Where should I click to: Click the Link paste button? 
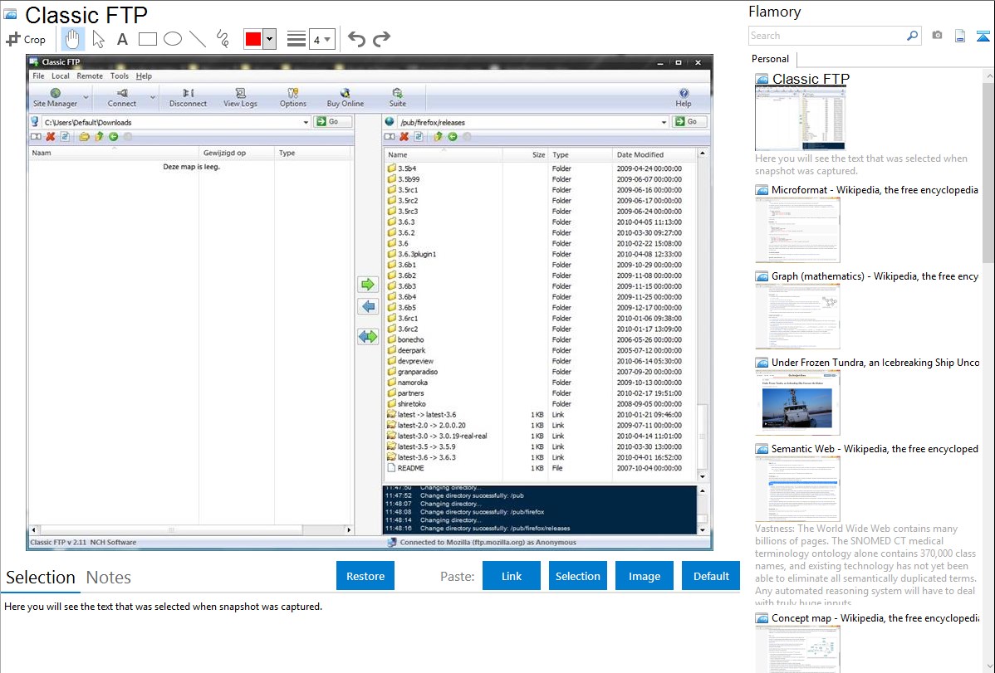[x=512, y=576]
